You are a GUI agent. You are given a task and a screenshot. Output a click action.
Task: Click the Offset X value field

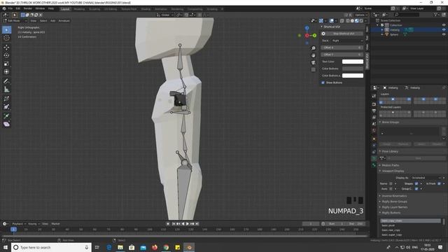pyautogui.click(x=342, y=48)
